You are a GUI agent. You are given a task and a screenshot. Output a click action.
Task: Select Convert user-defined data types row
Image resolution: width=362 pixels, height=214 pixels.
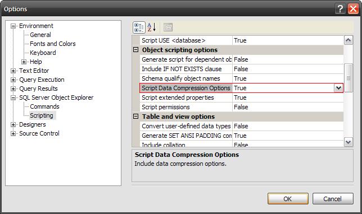pyautogui.click(x=242, y=126)
